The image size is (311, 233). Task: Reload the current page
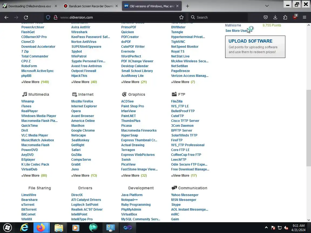pos(26,18)
